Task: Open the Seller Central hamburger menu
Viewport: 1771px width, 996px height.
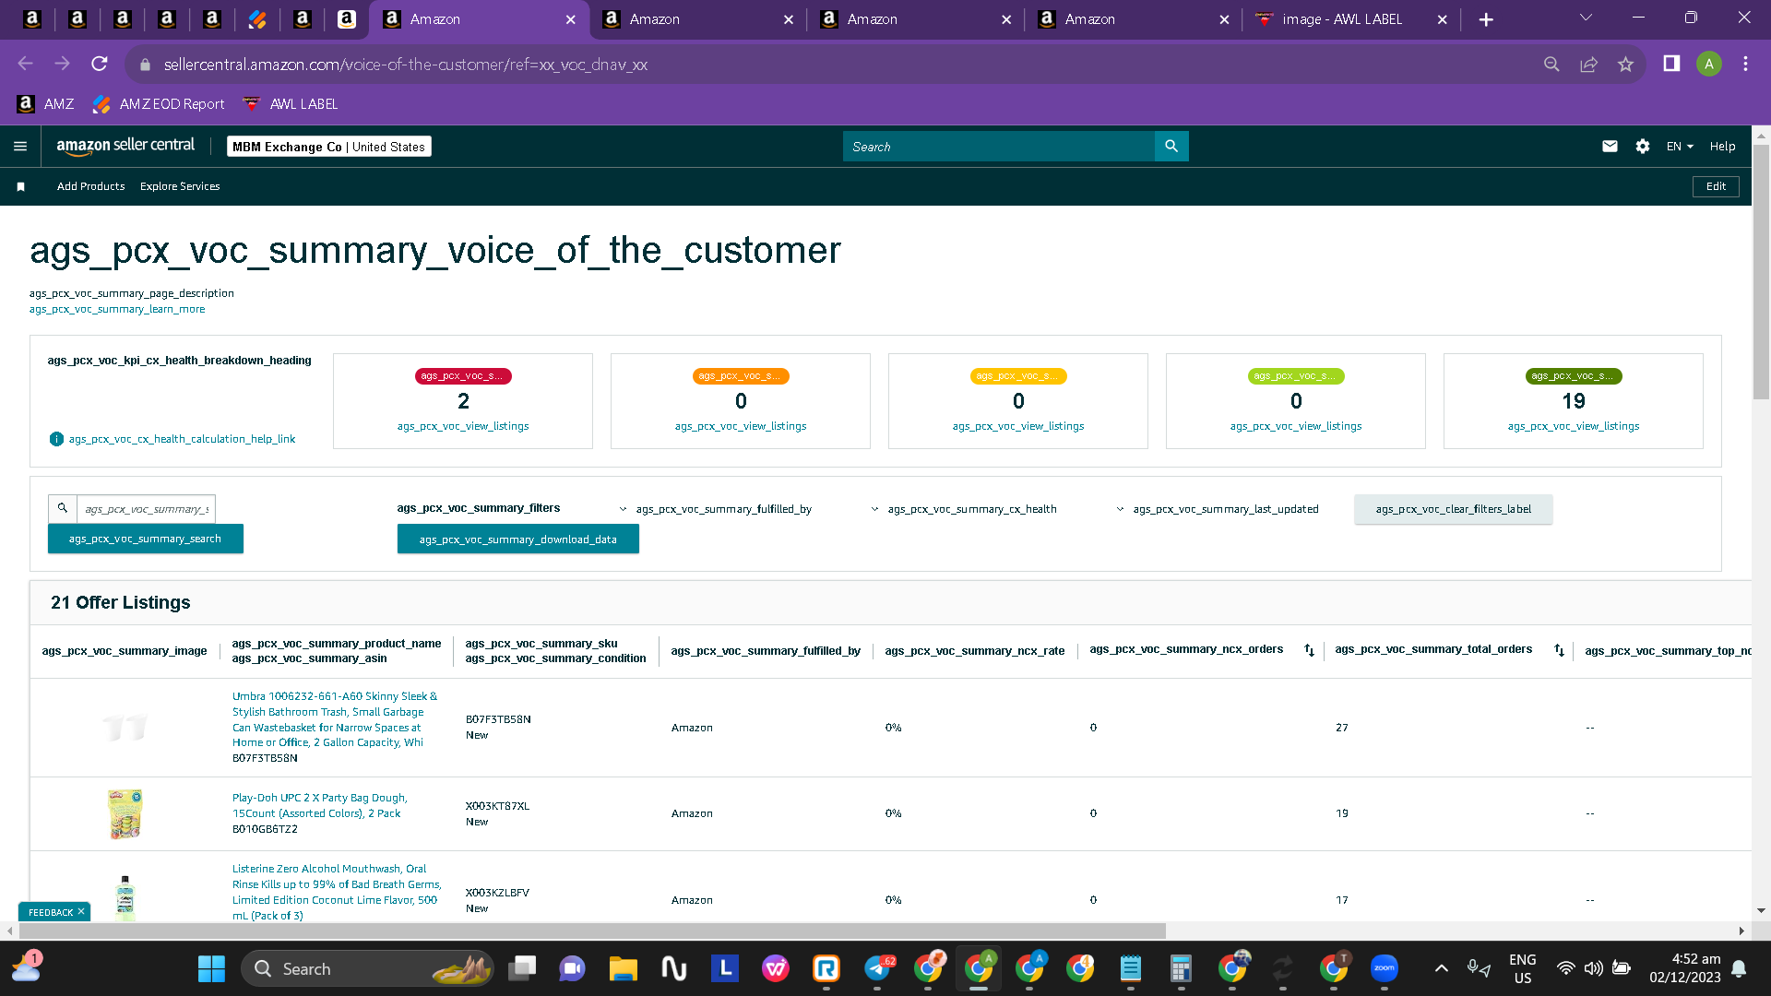Action: coord(20,146)
